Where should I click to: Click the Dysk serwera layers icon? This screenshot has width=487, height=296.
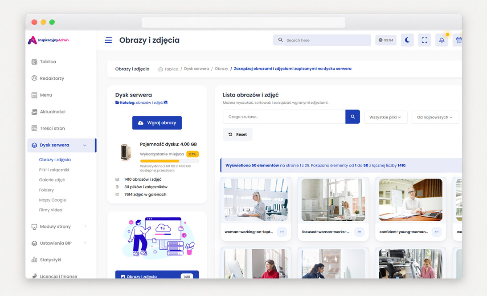click(x=34, y=145)
